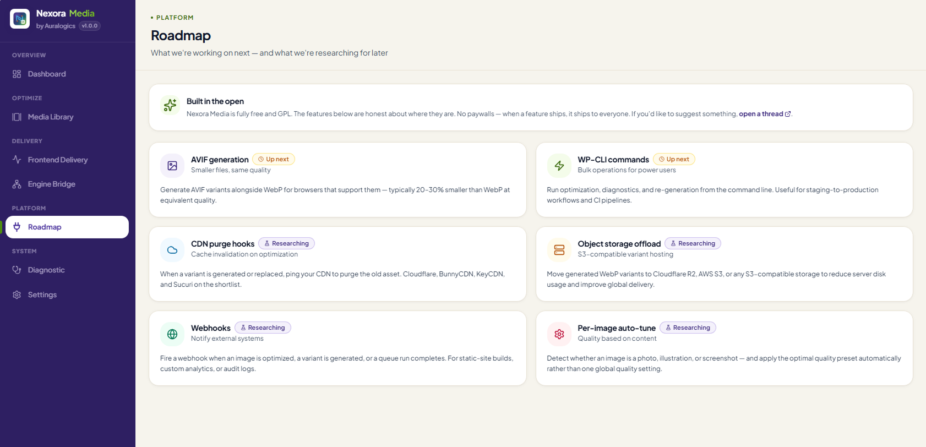Click the Nexora Media brand name
Screen dimensions: 926x447
click(66, 13)
